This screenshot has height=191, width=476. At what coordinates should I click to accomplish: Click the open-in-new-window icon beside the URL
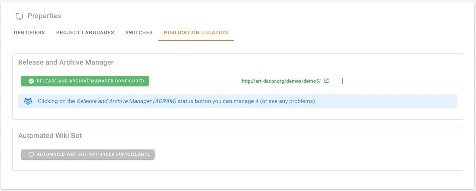(x=326, y=81)
